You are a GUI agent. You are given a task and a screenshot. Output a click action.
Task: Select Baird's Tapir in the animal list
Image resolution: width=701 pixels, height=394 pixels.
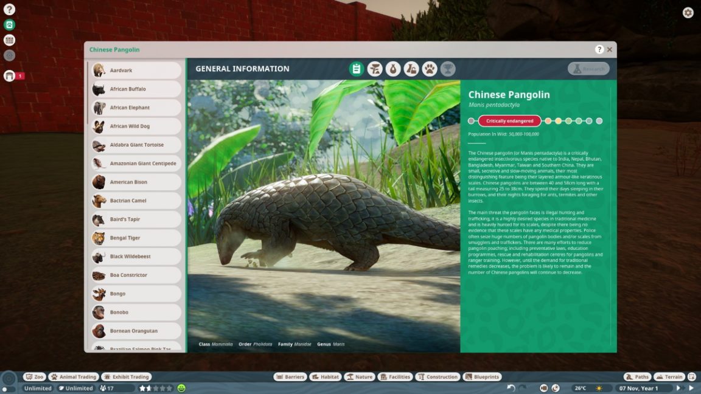136,219
